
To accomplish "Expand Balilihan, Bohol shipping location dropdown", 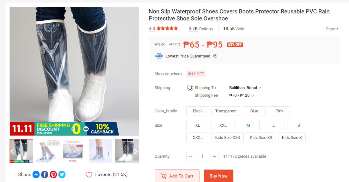I will point(245,88).
